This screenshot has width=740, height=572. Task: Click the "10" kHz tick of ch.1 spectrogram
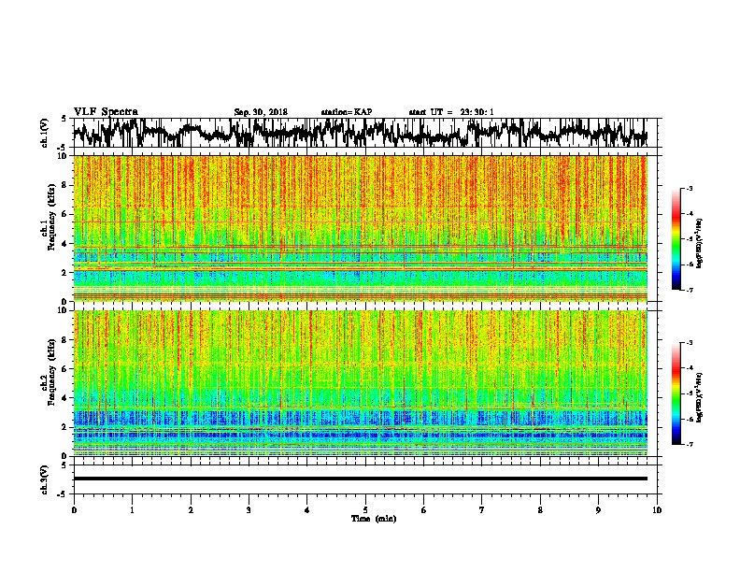(x=63, y=156)
